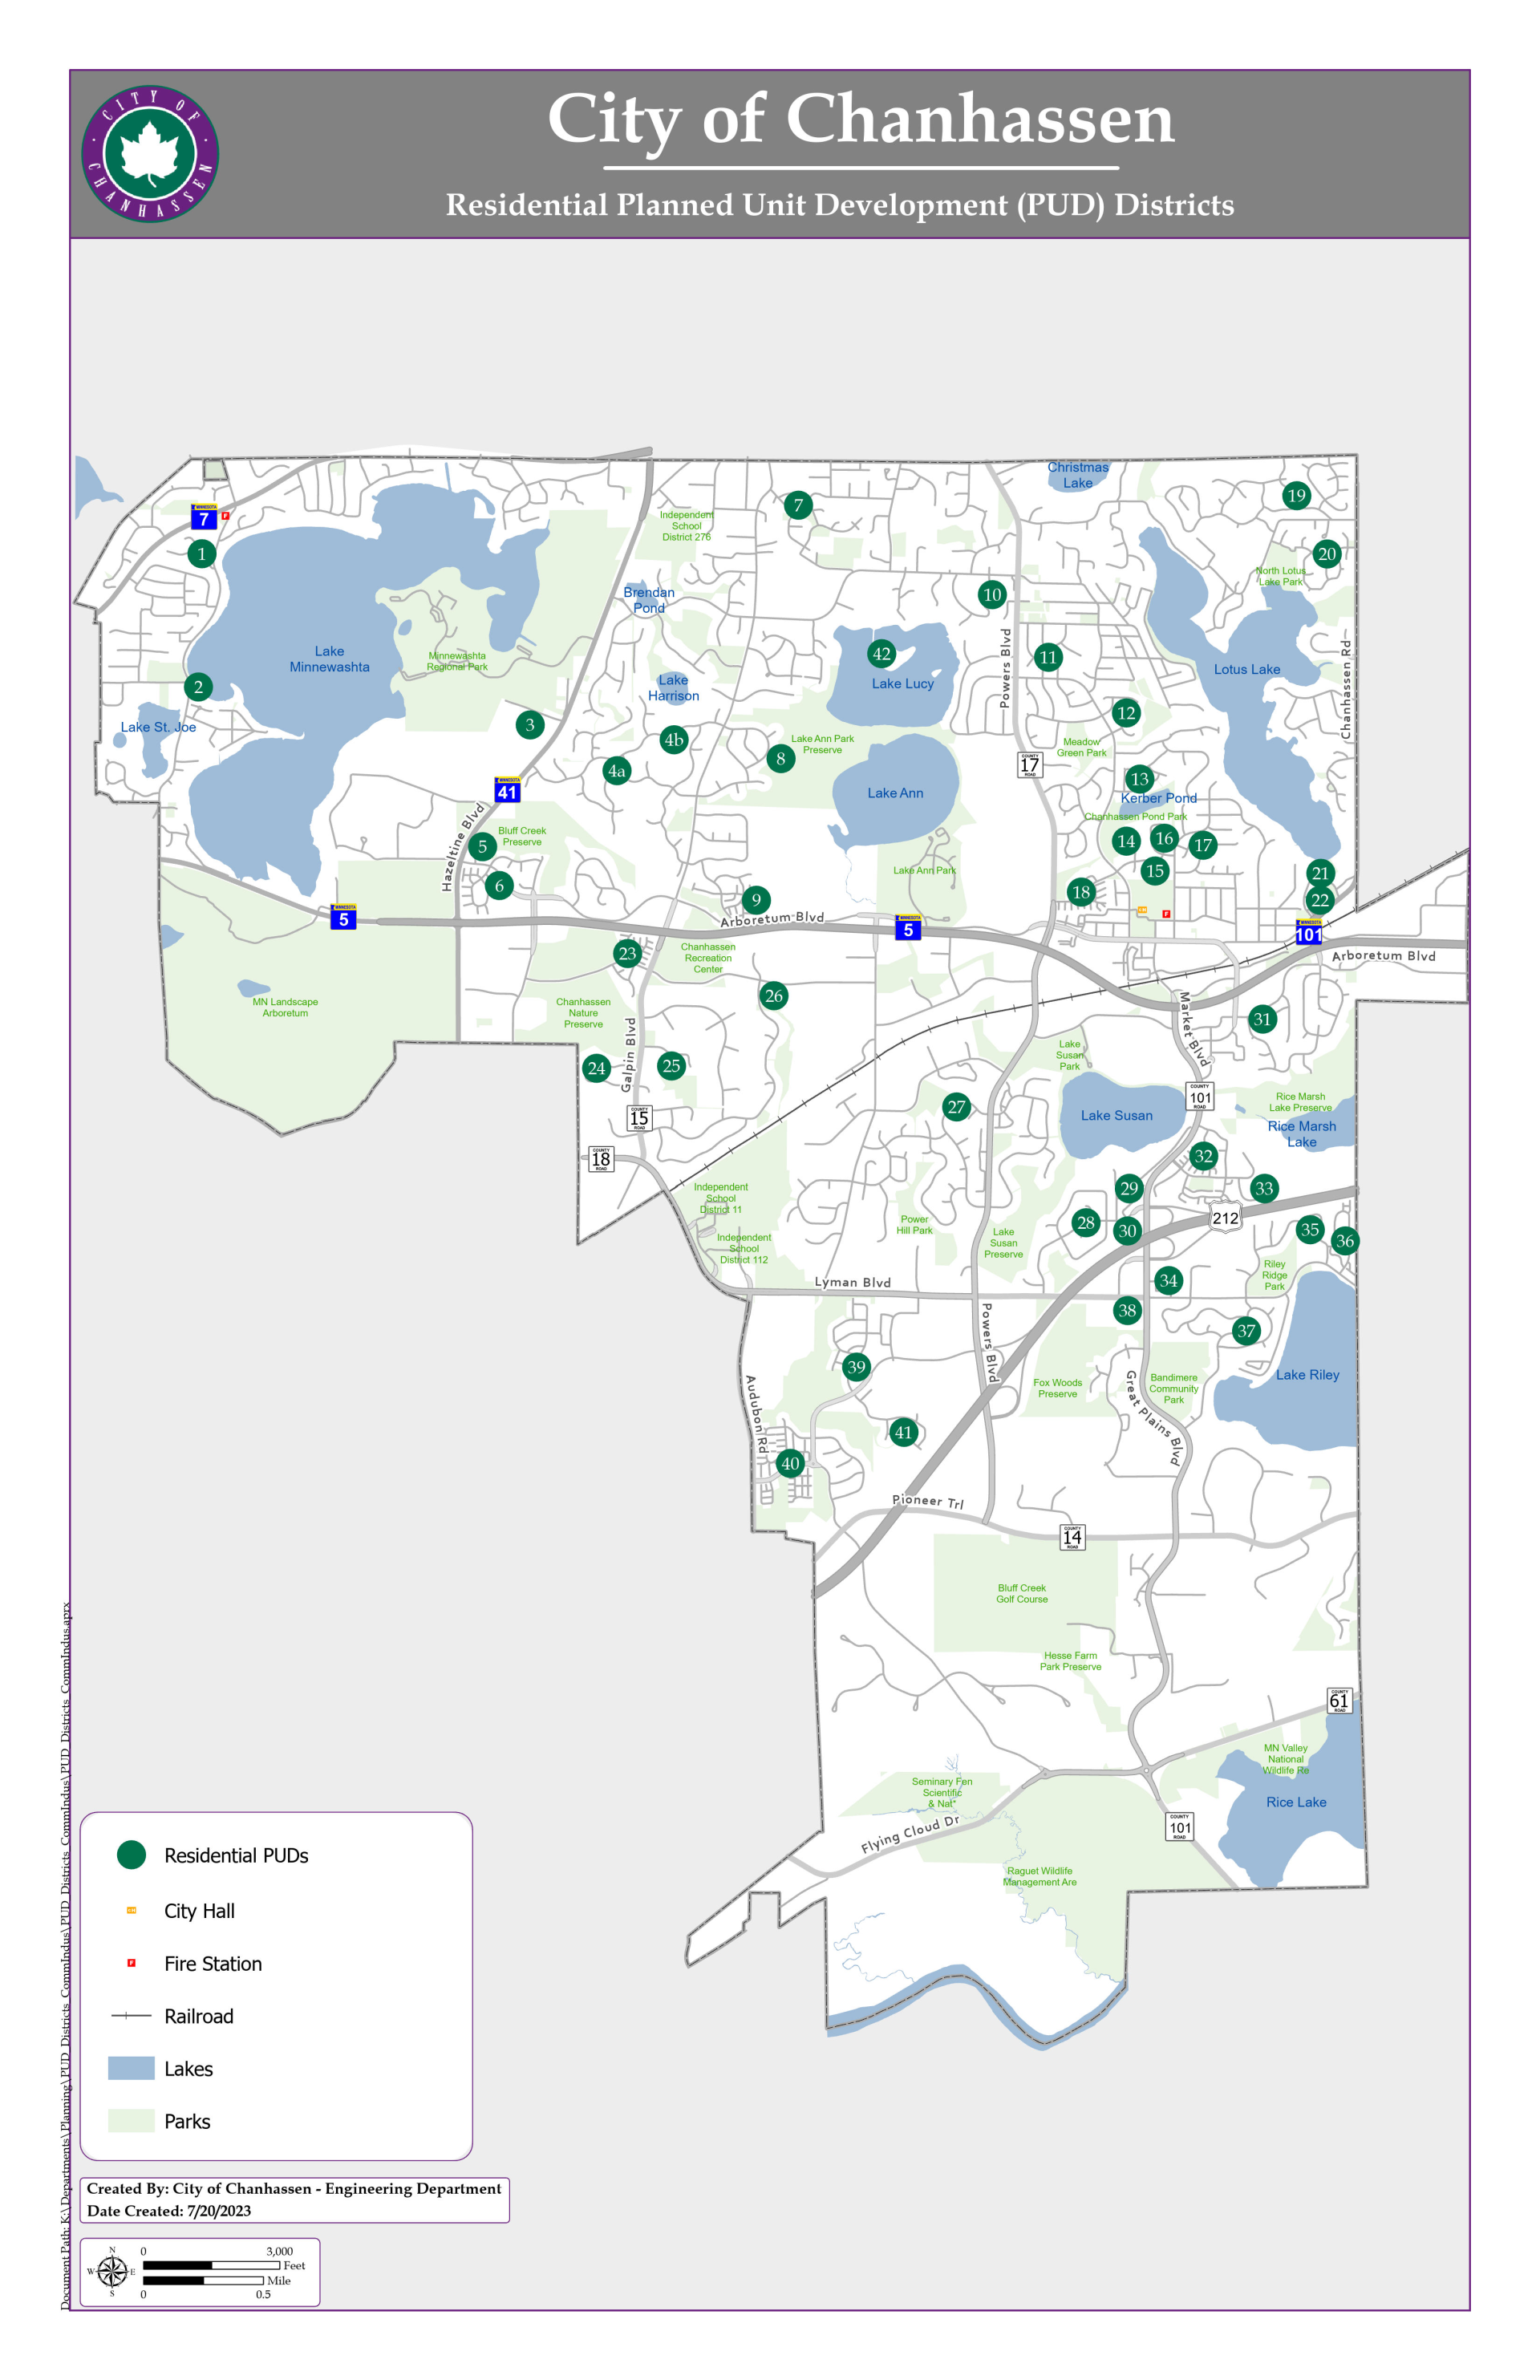
Task: Click the Lyman Blvd road label
Action: (853, 1282)
